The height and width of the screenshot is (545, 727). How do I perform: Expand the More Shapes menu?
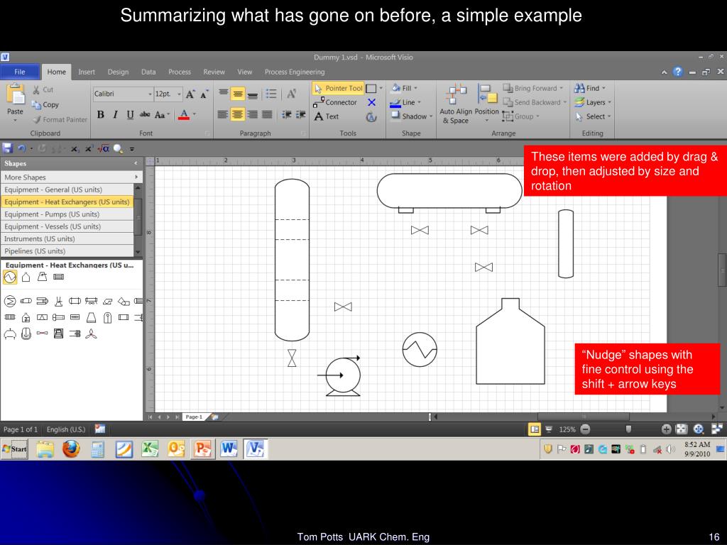click(72, 177)
